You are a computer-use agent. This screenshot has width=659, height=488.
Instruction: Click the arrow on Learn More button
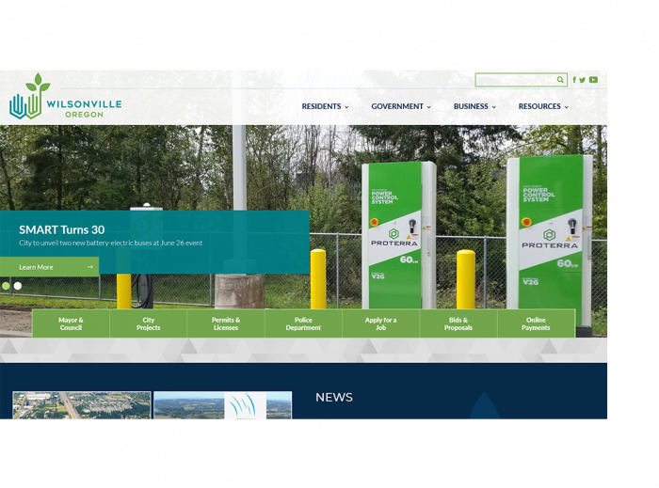click(x=89, y=267)
